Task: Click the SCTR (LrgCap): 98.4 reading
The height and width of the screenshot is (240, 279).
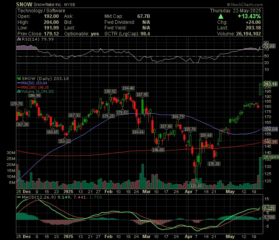Action: point(127,34)
